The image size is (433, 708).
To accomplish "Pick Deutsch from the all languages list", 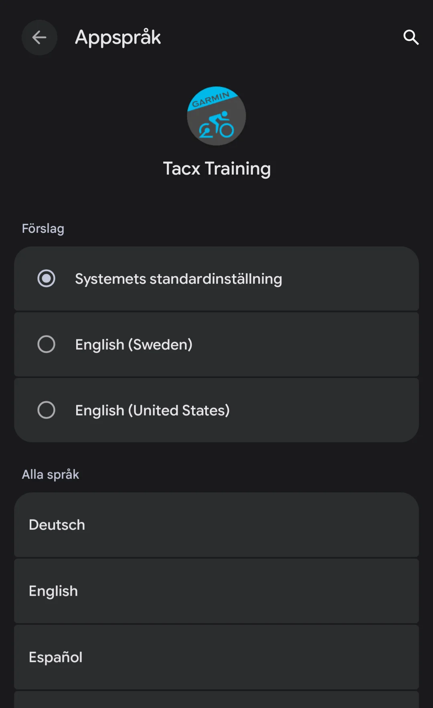I will [x=57, y=525].
